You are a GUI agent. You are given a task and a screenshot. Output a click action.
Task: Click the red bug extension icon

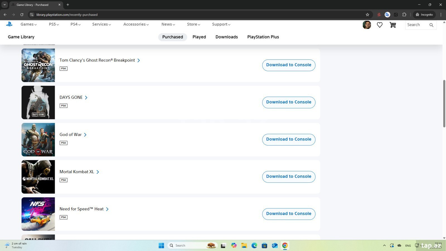point(379,15)
